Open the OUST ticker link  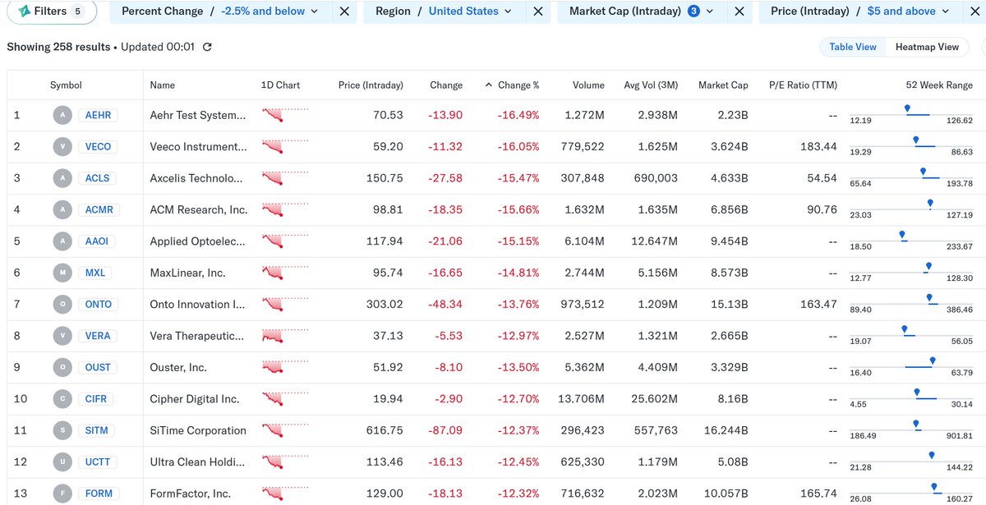(x=98, y=367)
